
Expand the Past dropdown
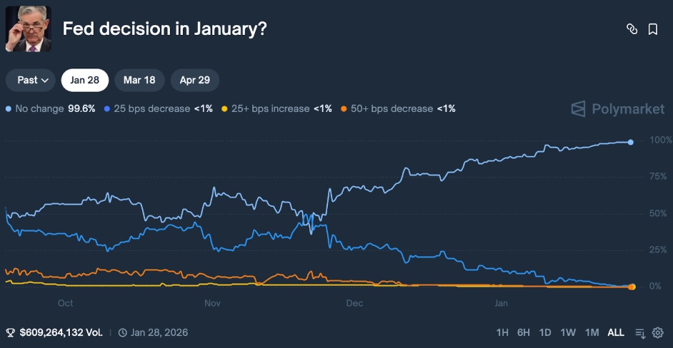(33, 80)
